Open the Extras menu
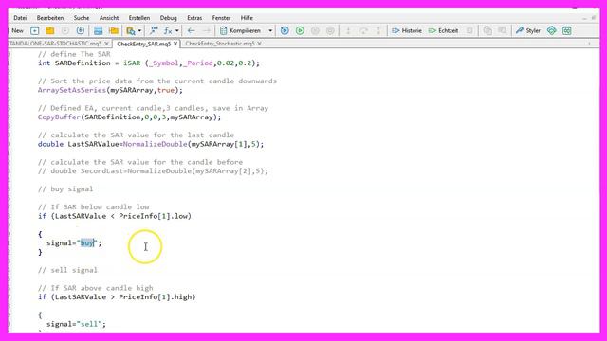 click(x=194, y=18)
